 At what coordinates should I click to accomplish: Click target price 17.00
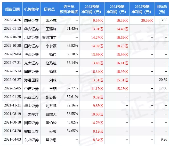click(163, 88)
